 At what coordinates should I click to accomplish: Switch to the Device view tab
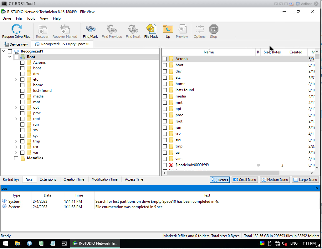pos(16,44)
